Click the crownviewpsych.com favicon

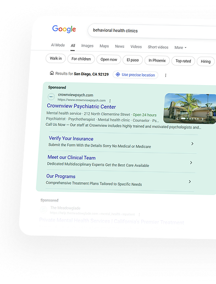pyautogui.click(x=51, y=97)
